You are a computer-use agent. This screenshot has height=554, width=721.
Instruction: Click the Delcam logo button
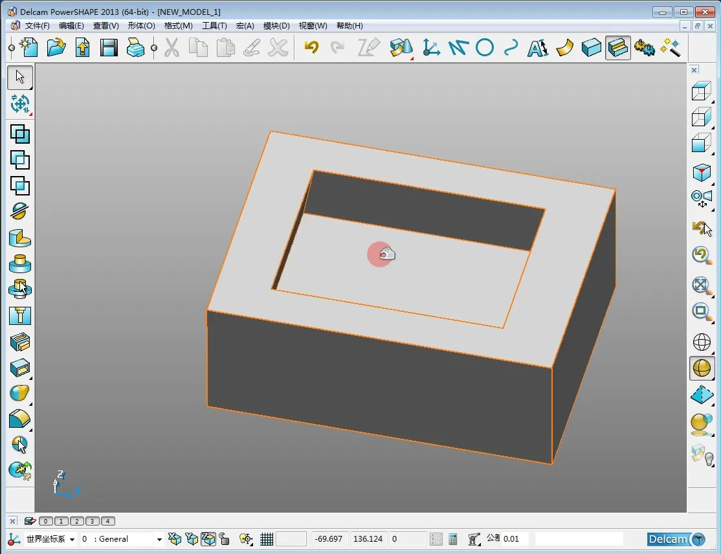click(x=676, y=539)
